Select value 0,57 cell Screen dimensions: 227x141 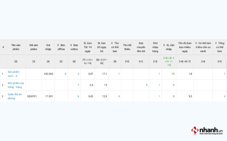pyautogui.click(x=91, y=74)
